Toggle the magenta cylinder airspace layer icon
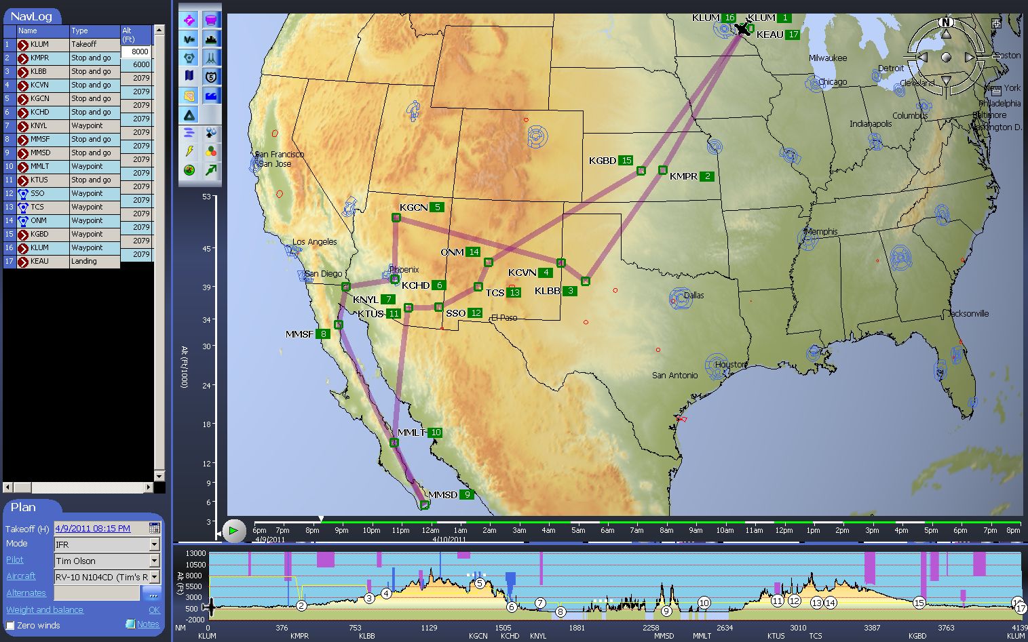The height and width of the screenshot is (642, 1028). [x=212, y=20]
